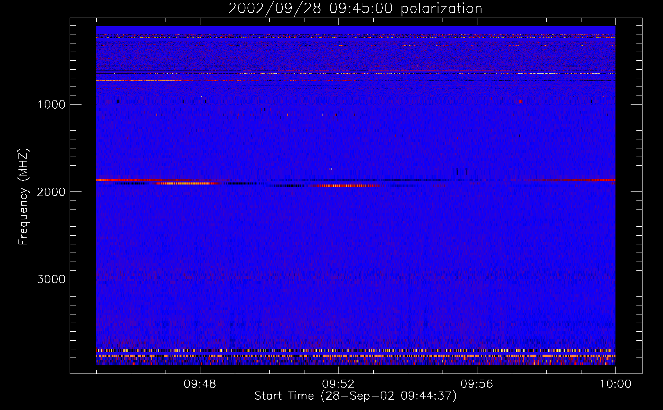This screenshot has height=410, width=663.
Task: Select the 'Start Time (28-Sep-02 09:44:37)' axis label
Action: click(355, 396)
